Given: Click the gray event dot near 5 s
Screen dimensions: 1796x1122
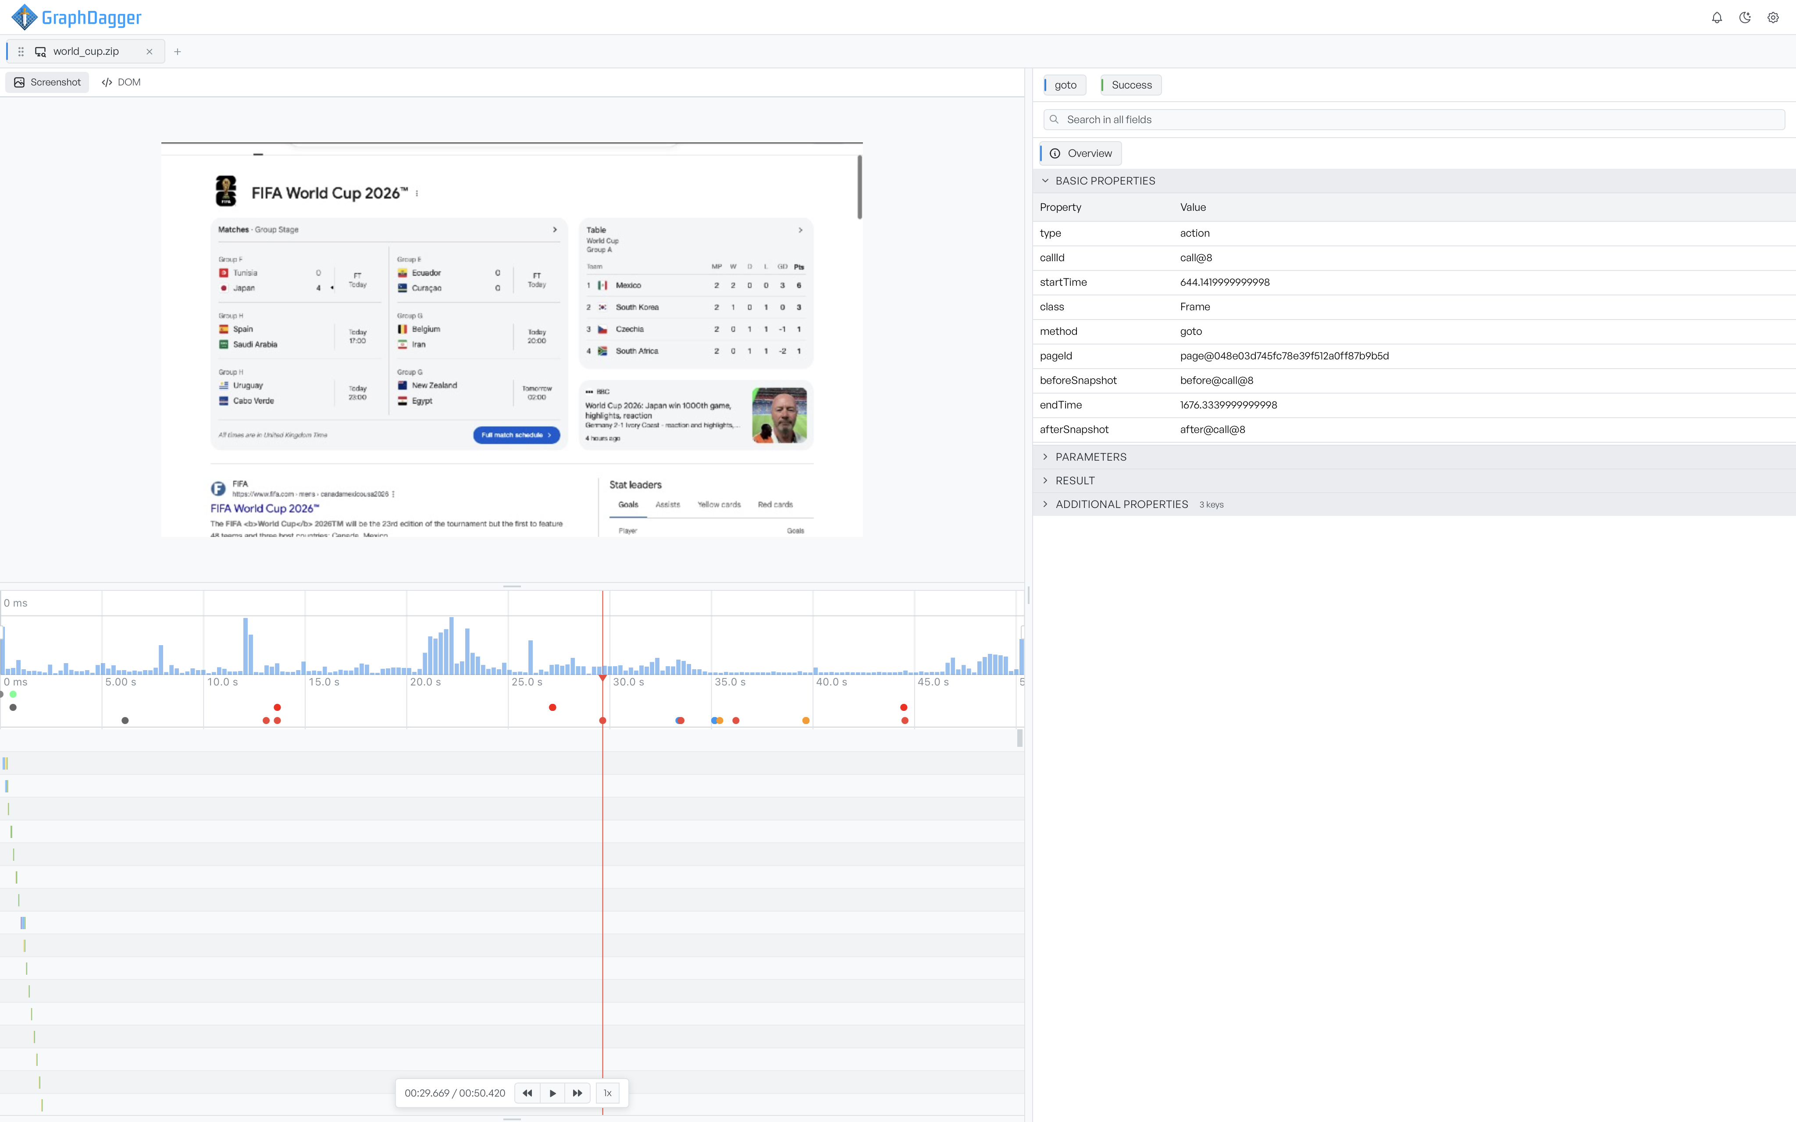Looking at the screenshot, I should point(125,721).
